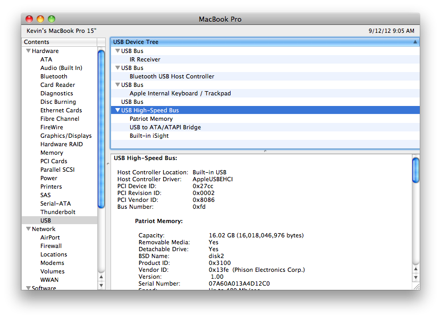Select Locations under Network
The height and width of the screenshot is (319, 441).
pos(54,254)
